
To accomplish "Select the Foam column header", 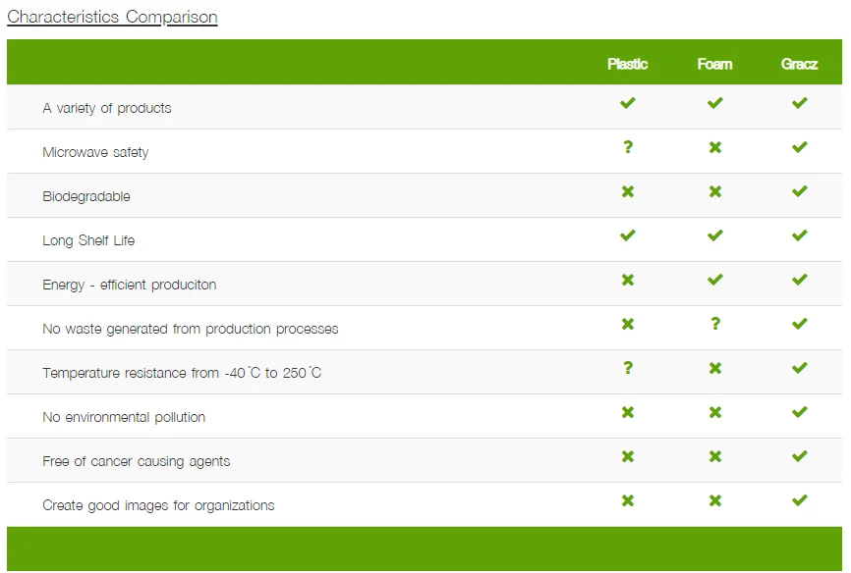I will point(714,64).
